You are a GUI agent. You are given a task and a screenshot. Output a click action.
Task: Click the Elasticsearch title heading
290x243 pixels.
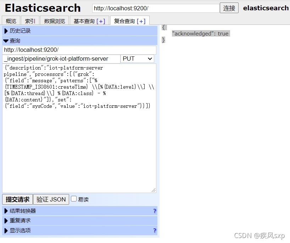[x=43, y=8]
